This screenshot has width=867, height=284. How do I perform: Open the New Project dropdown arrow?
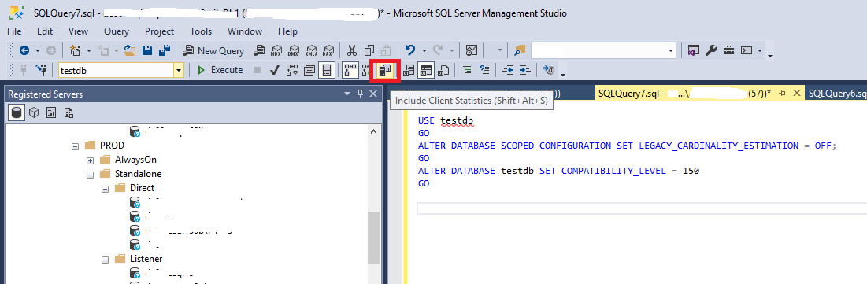(88, 50)
